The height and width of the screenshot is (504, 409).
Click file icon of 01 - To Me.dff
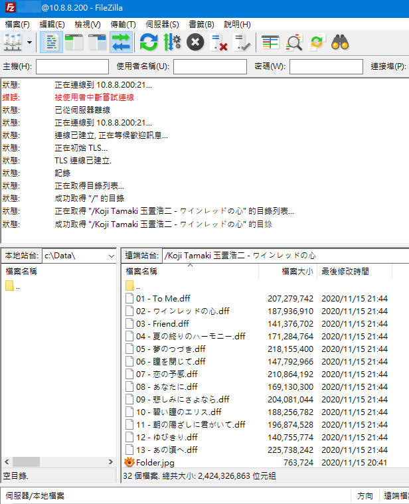129,299
